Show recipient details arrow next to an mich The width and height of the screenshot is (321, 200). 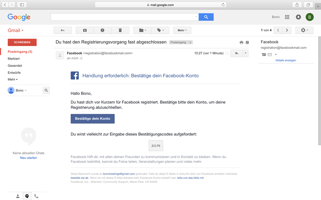click(x=81, y=58)
